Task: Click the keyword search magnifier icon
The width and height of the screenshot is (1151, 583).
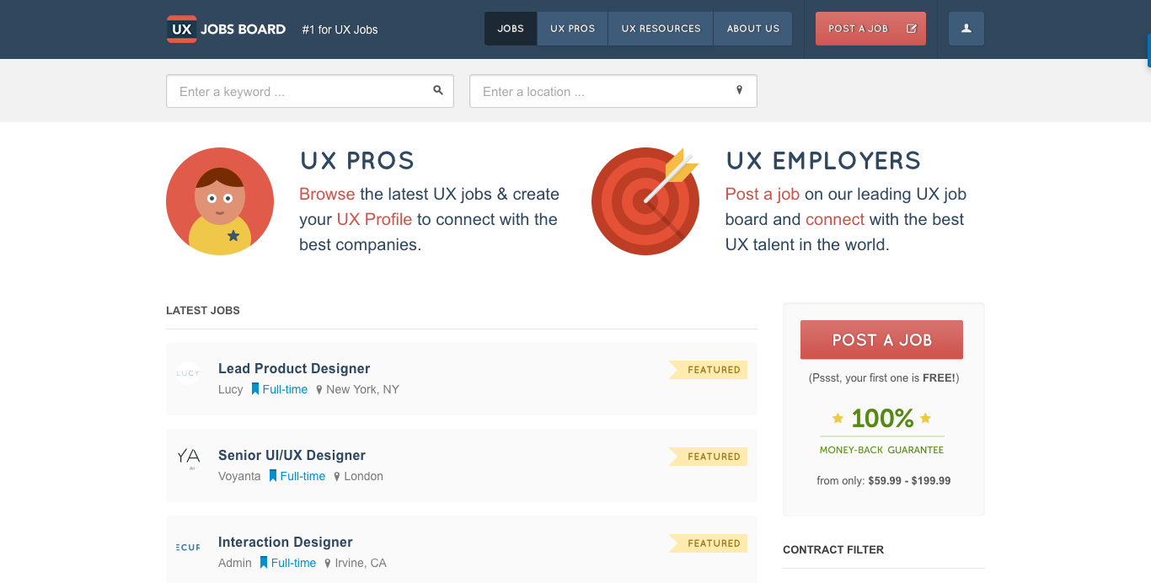Action: (x=437, y=90)
